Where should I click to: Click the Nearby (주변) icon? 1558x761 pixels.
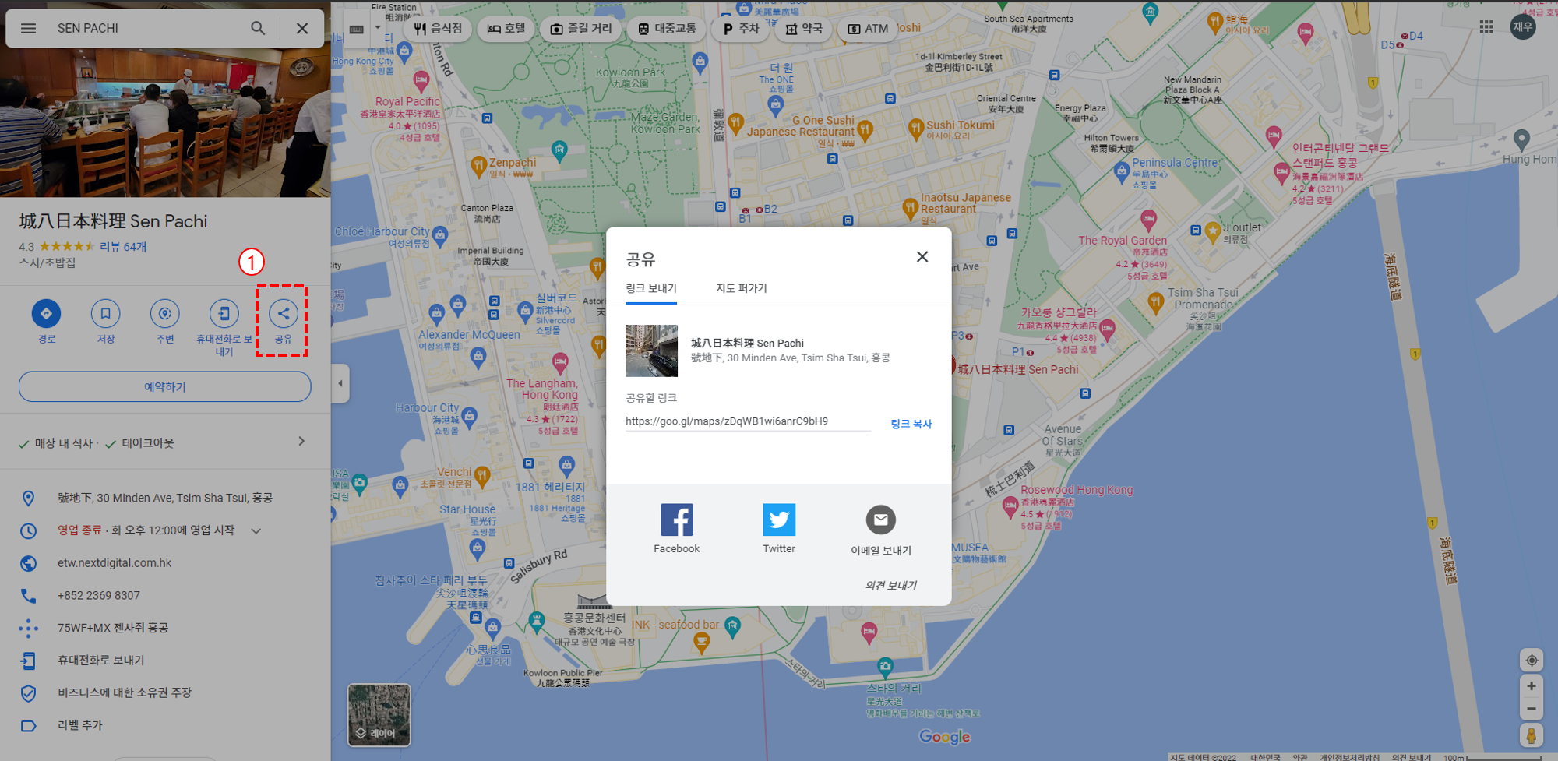click(x=164, y=313)
